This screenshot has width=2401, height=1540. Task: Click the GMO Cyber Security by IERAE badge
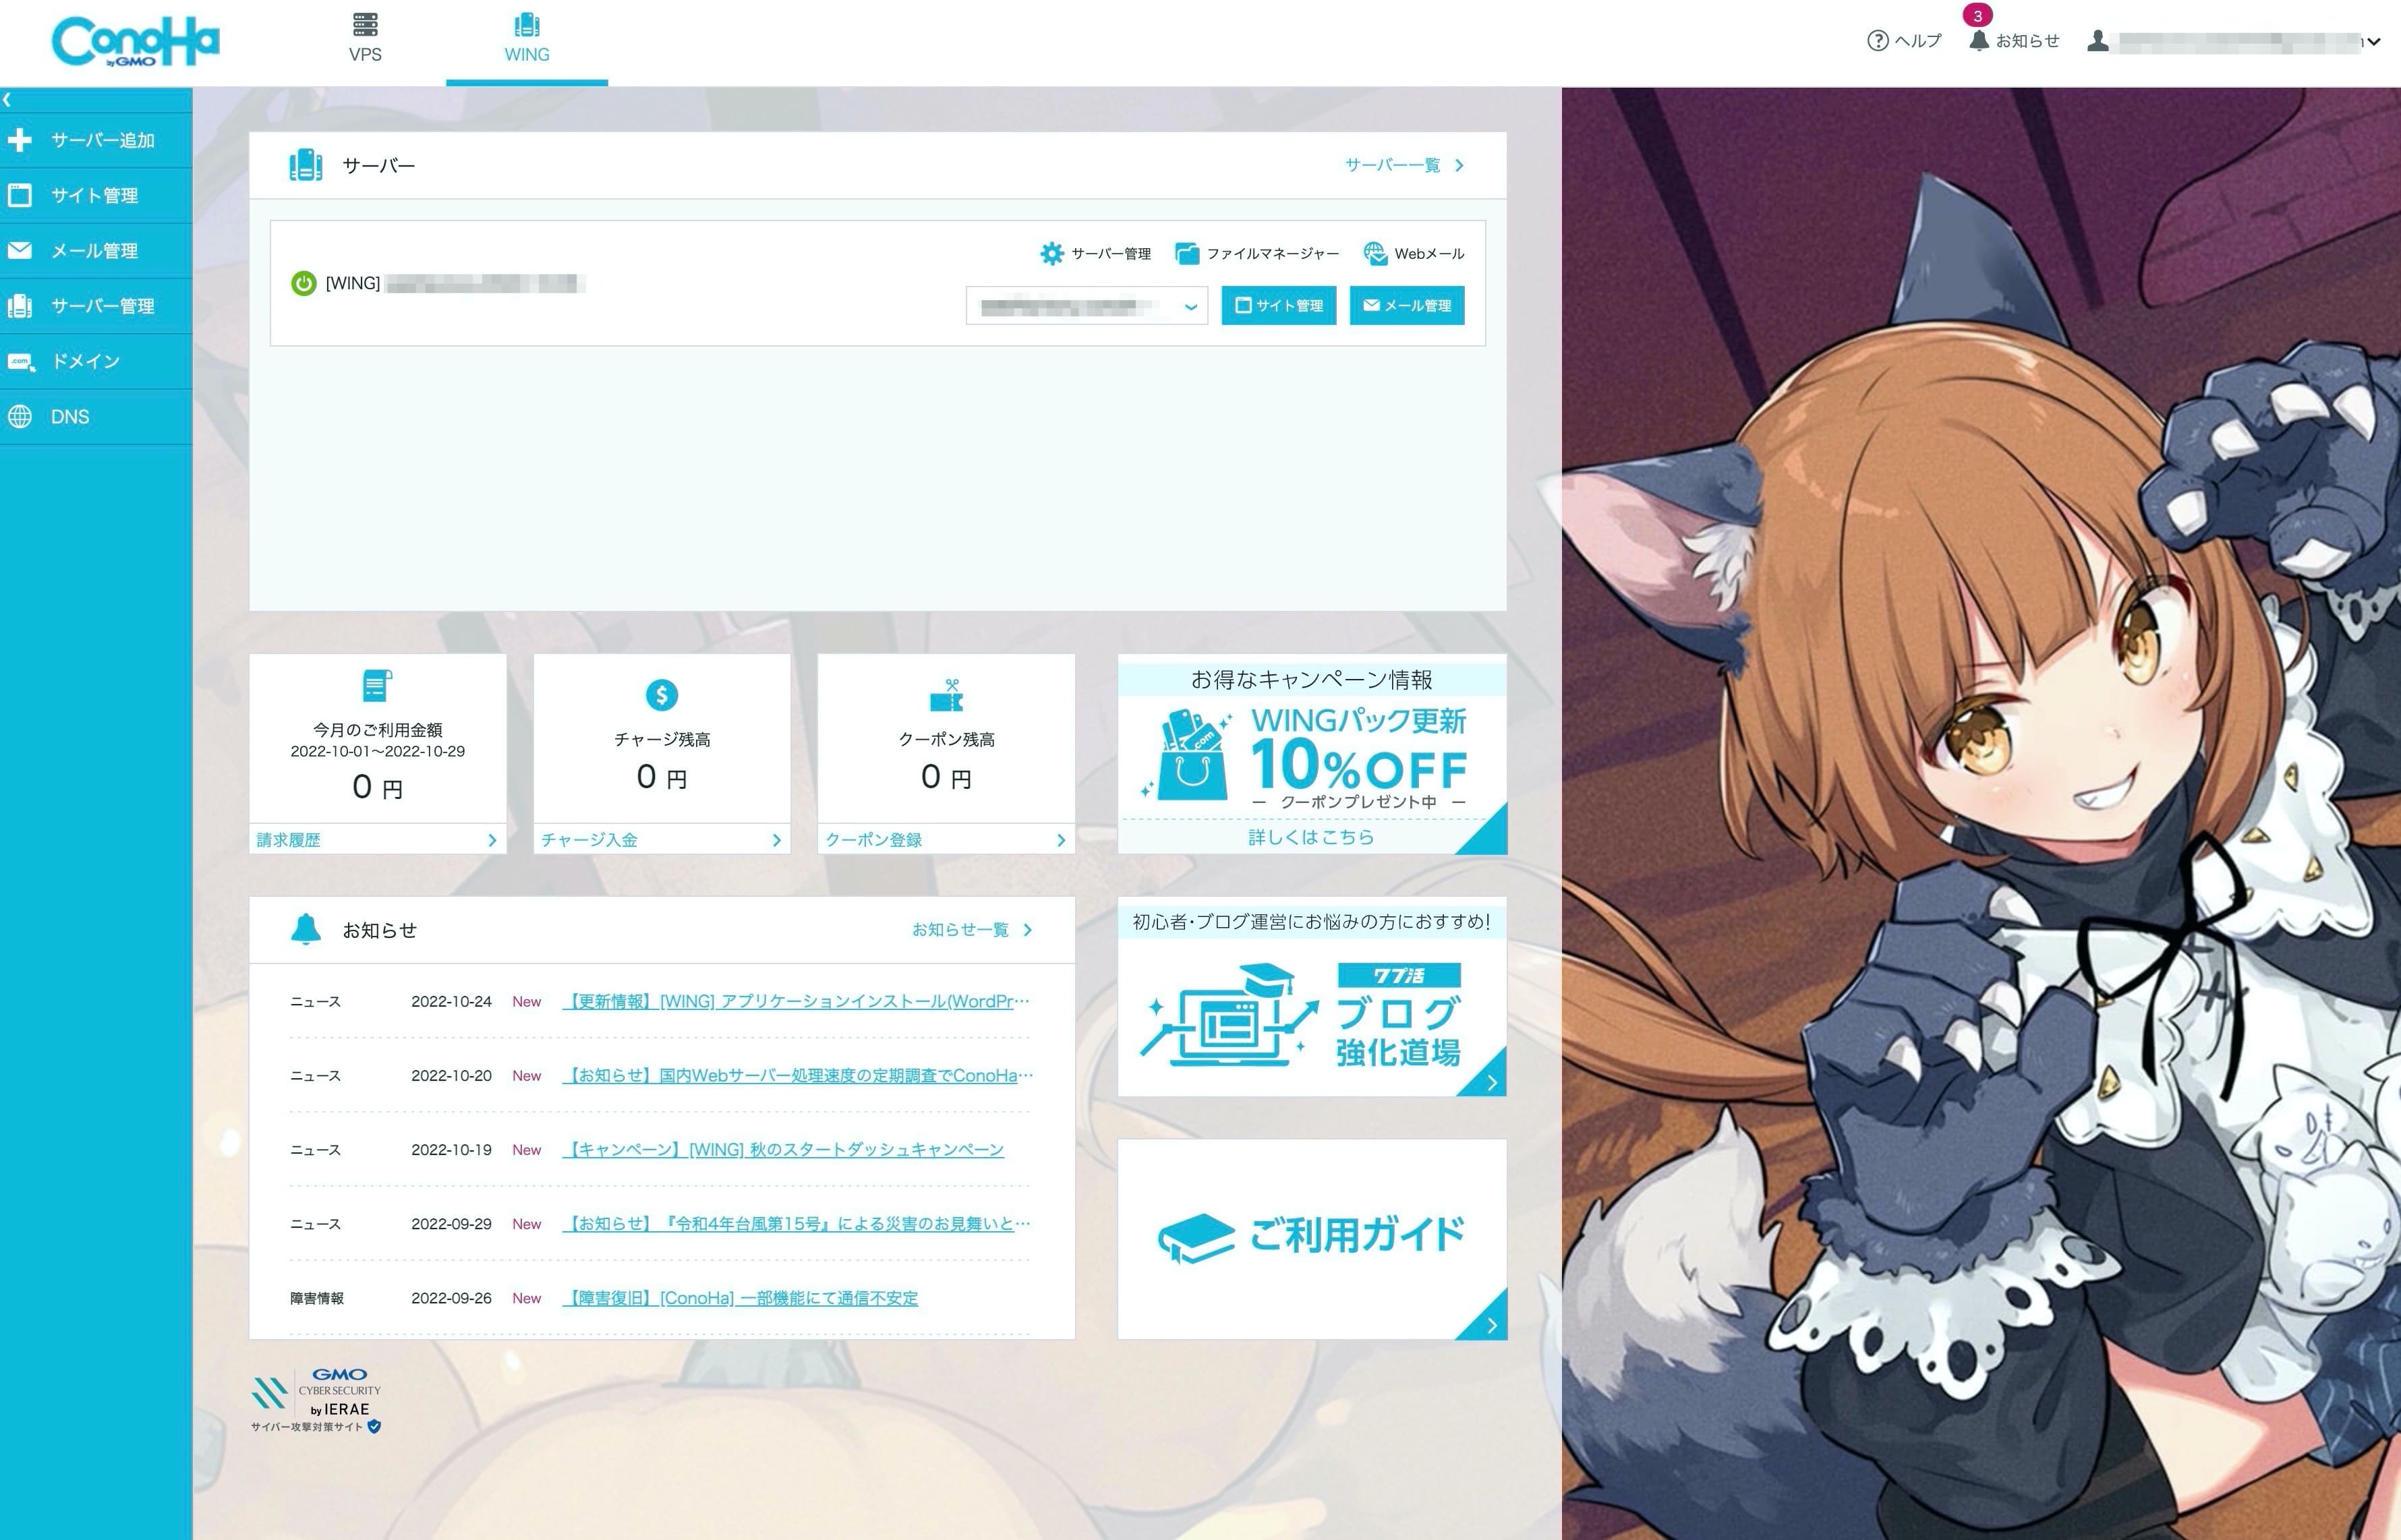317,1400
